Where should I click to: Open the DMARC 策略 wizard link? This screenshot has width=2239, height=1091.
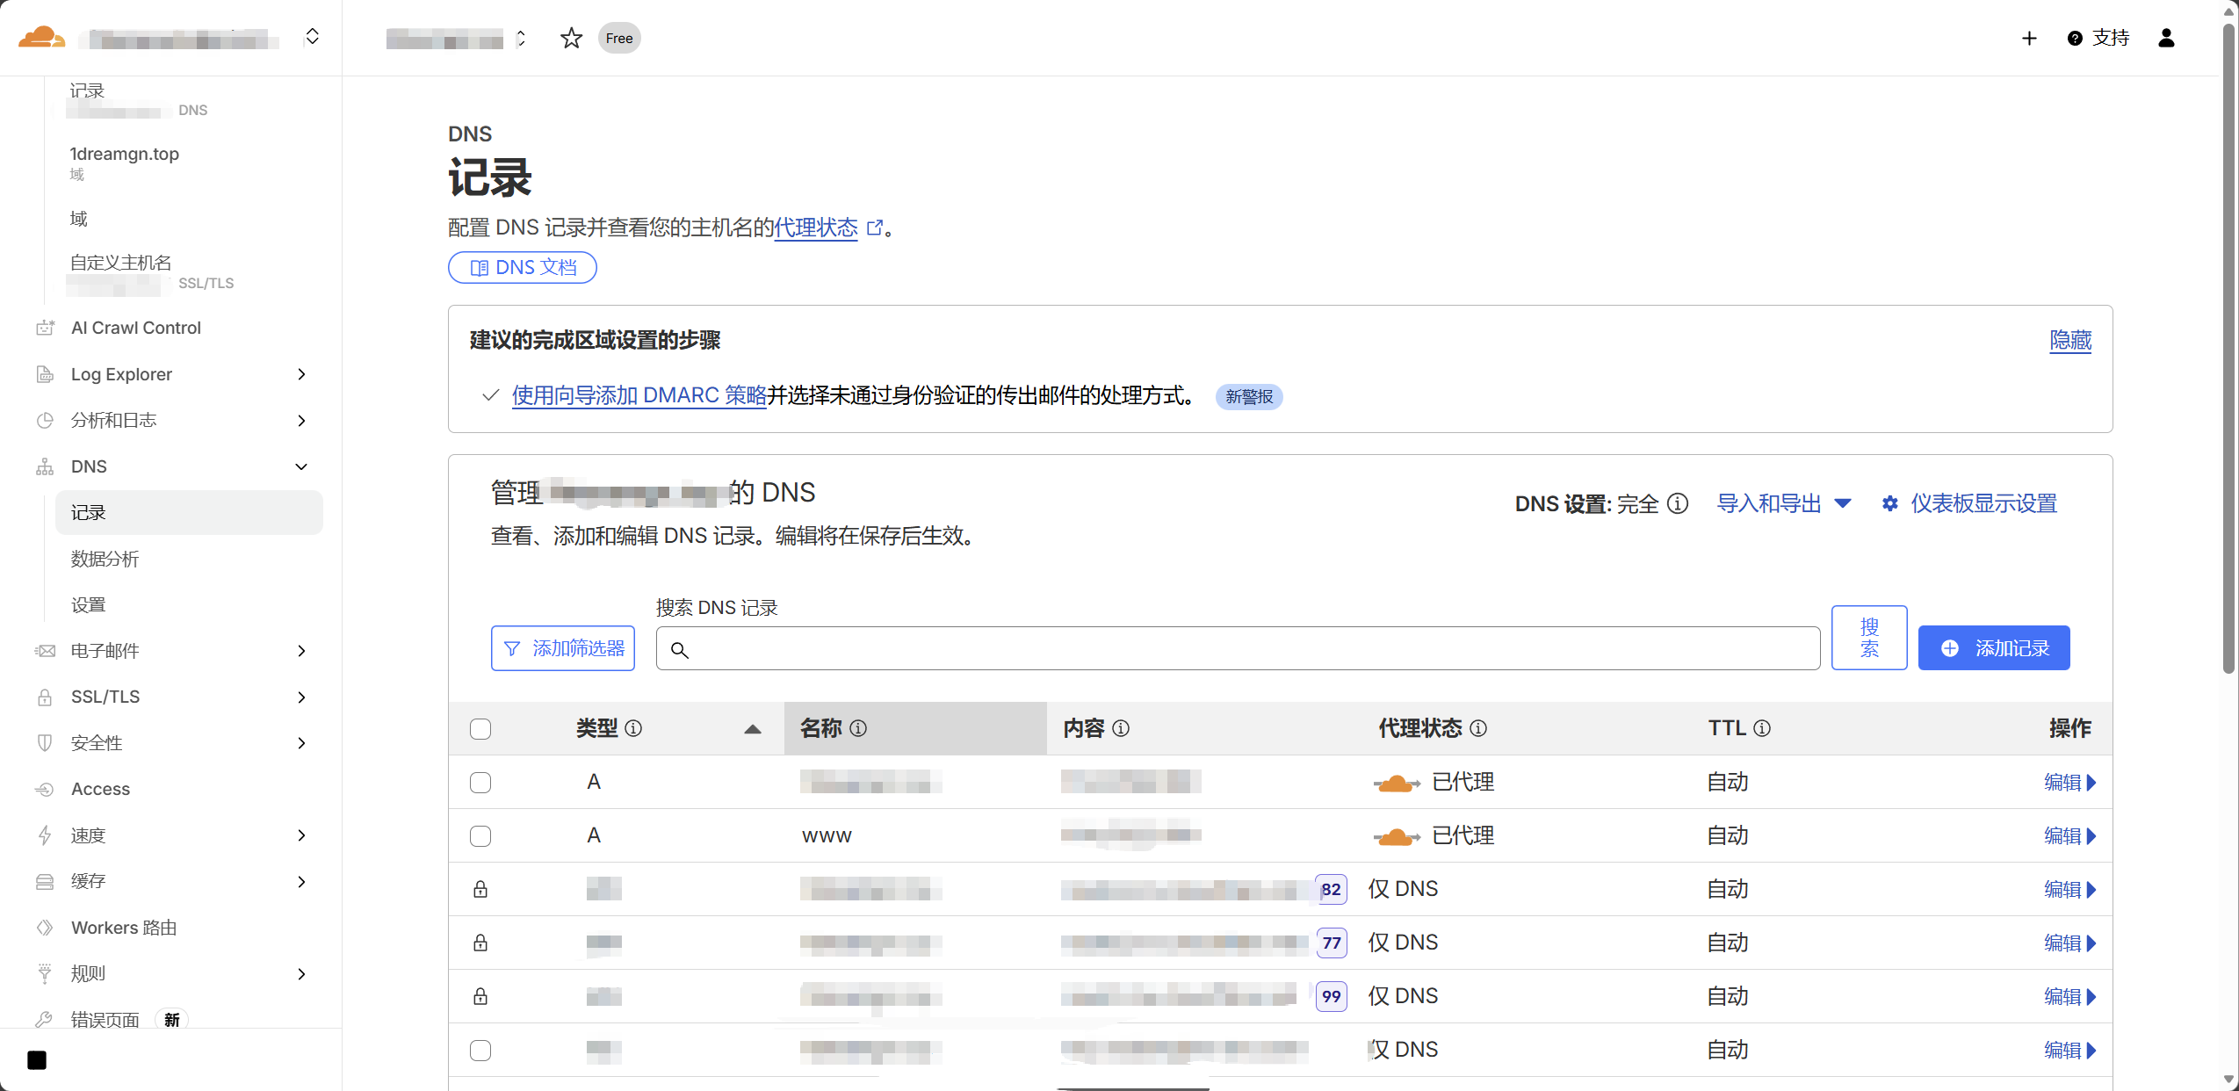click(639, 395)
